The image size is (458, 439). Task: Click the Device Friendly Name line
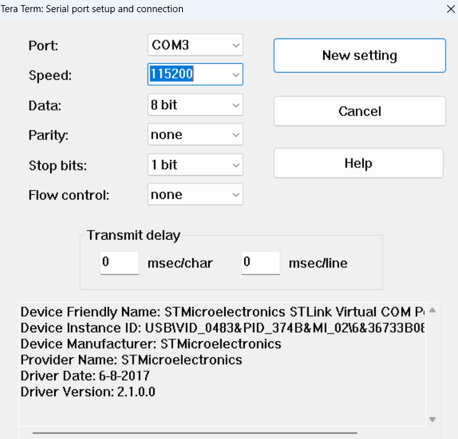[217, 312]
